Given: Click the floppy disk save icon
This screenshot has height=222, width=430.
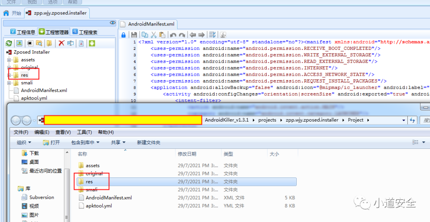Looking at the screenshot, I should (134, 35).
